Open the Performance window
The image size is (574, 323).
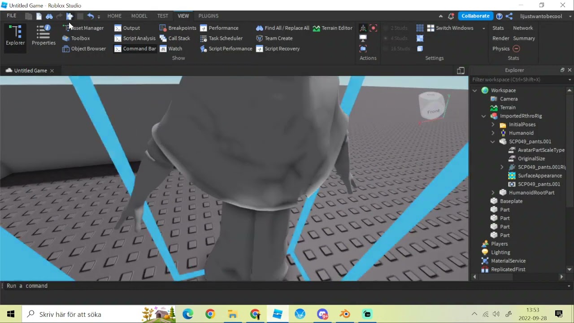(x=219, y=28)
